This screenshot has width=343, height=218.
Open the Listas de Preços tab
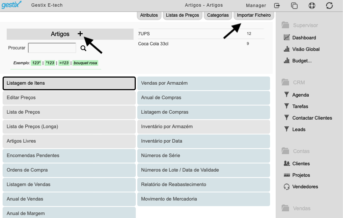pyautogui.click(x=182, y=15)
